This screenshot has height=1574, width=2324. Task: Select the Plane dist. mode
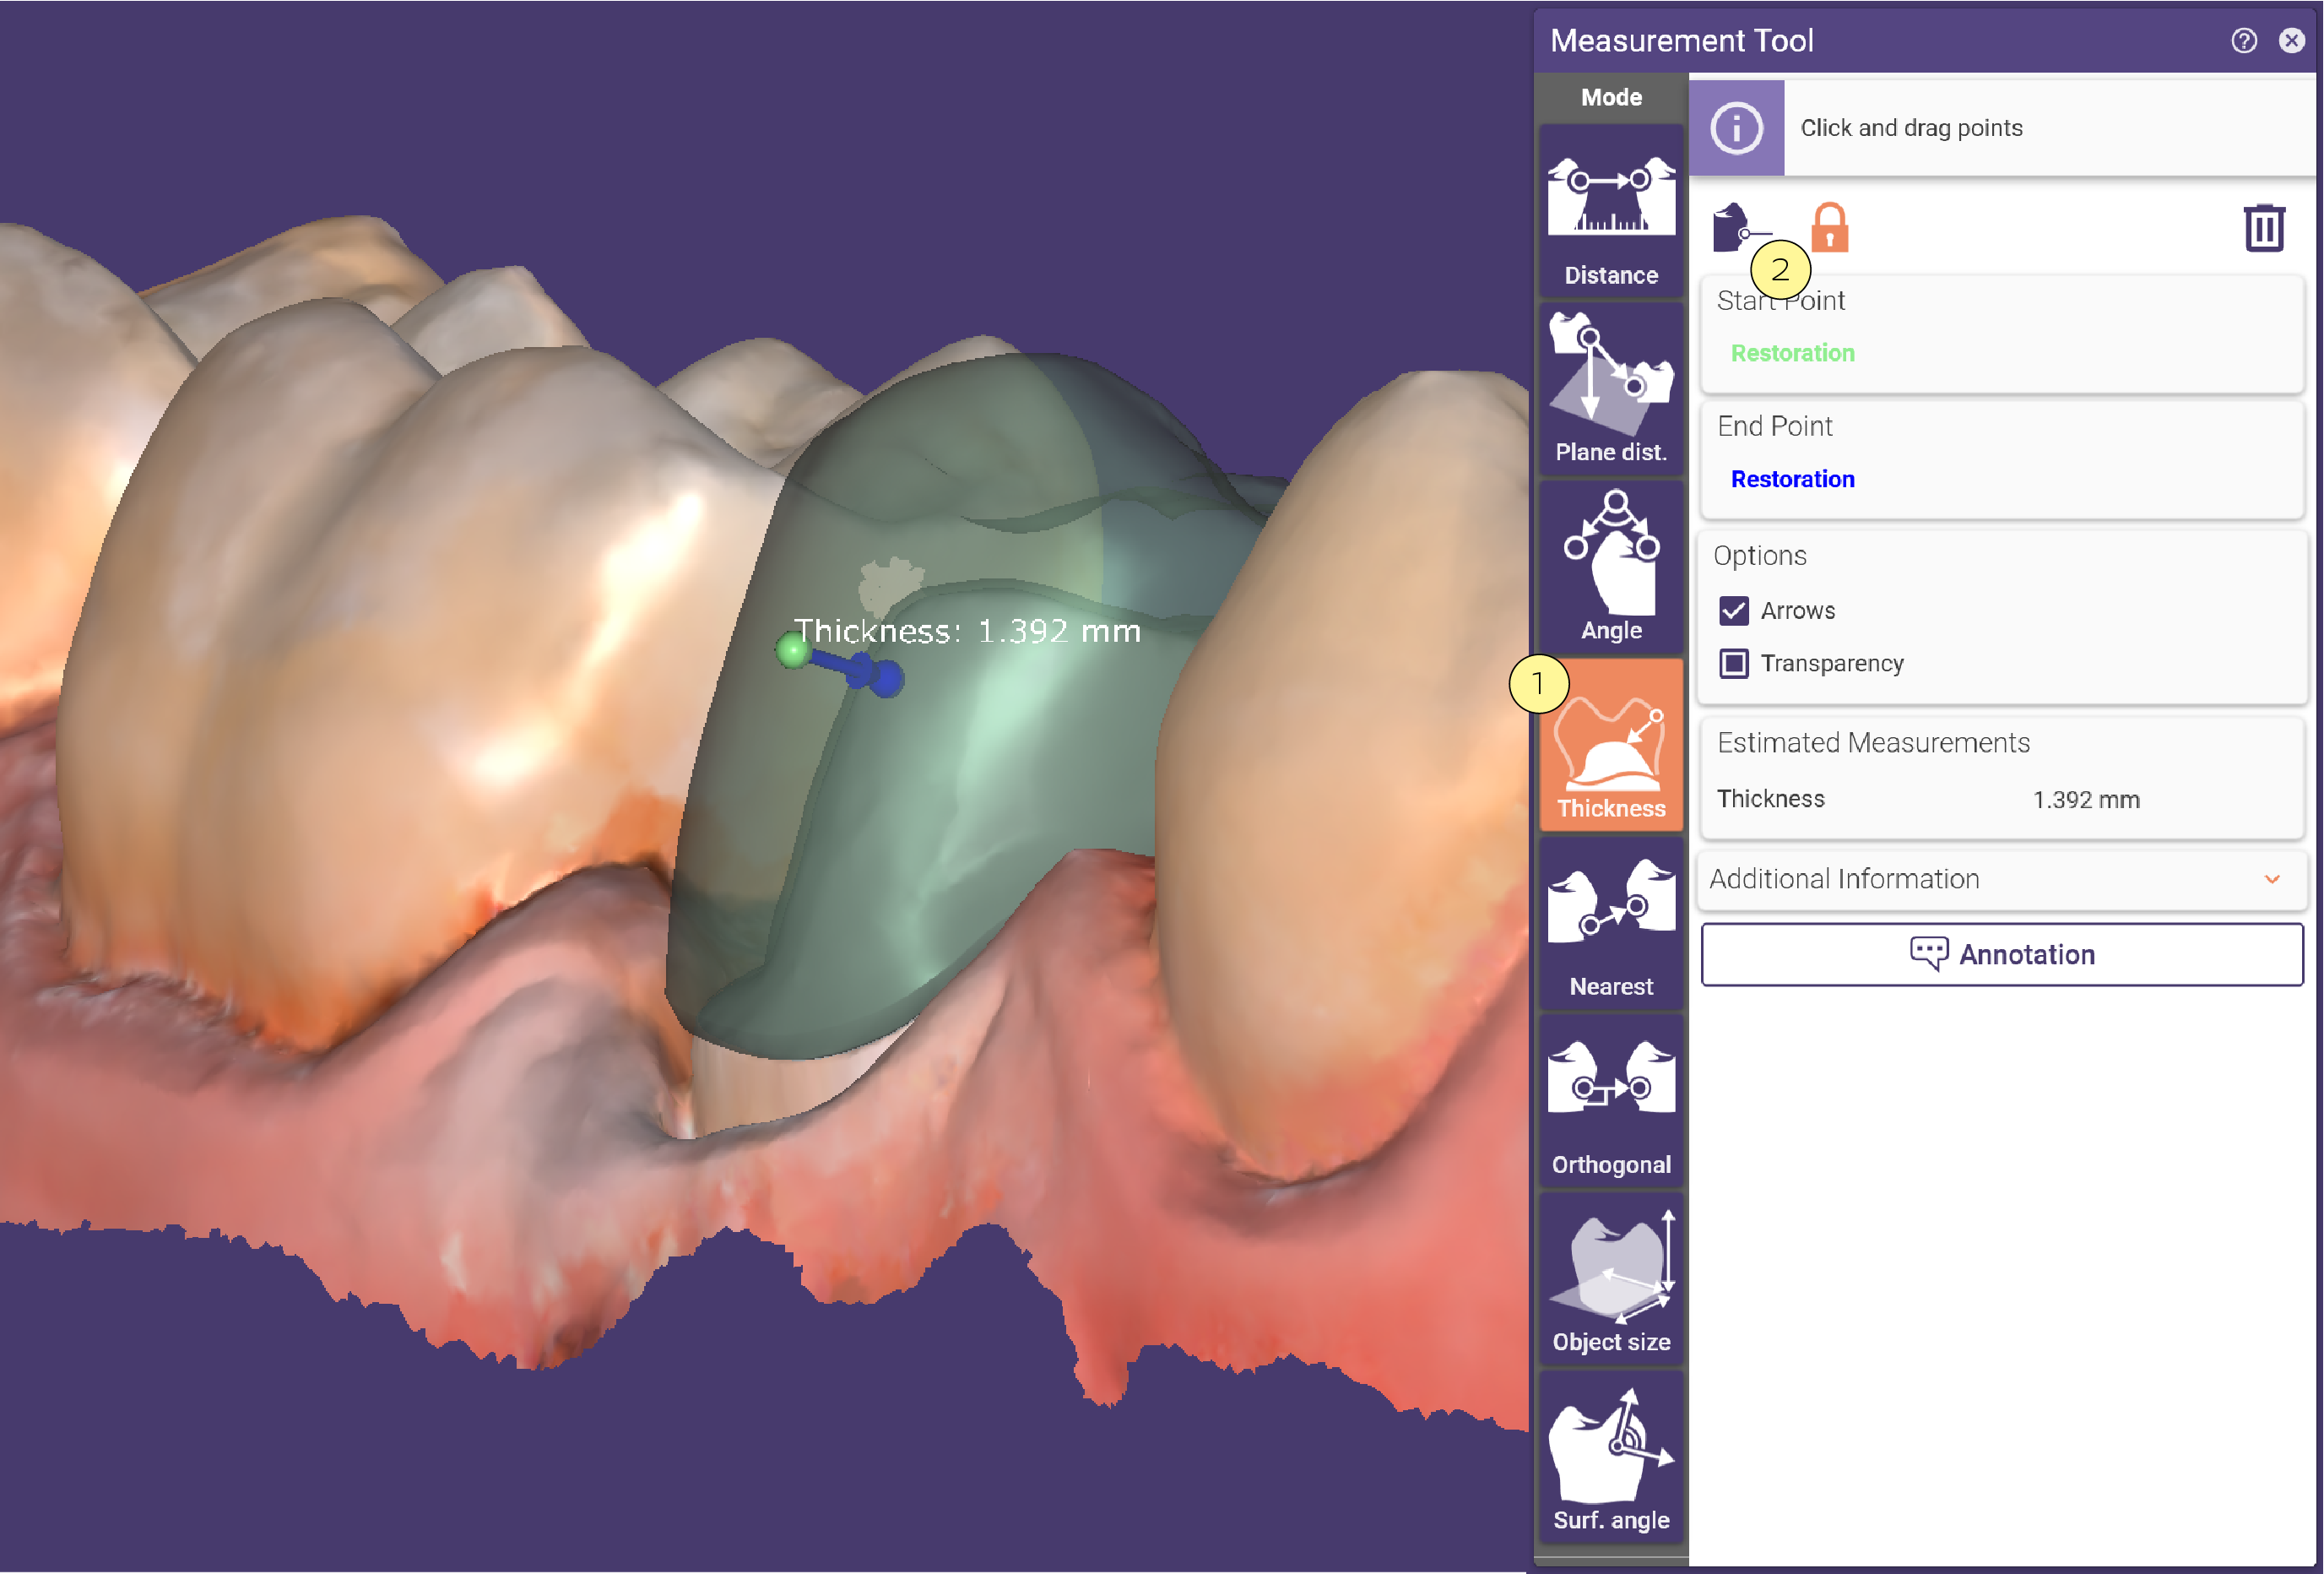1611,388
